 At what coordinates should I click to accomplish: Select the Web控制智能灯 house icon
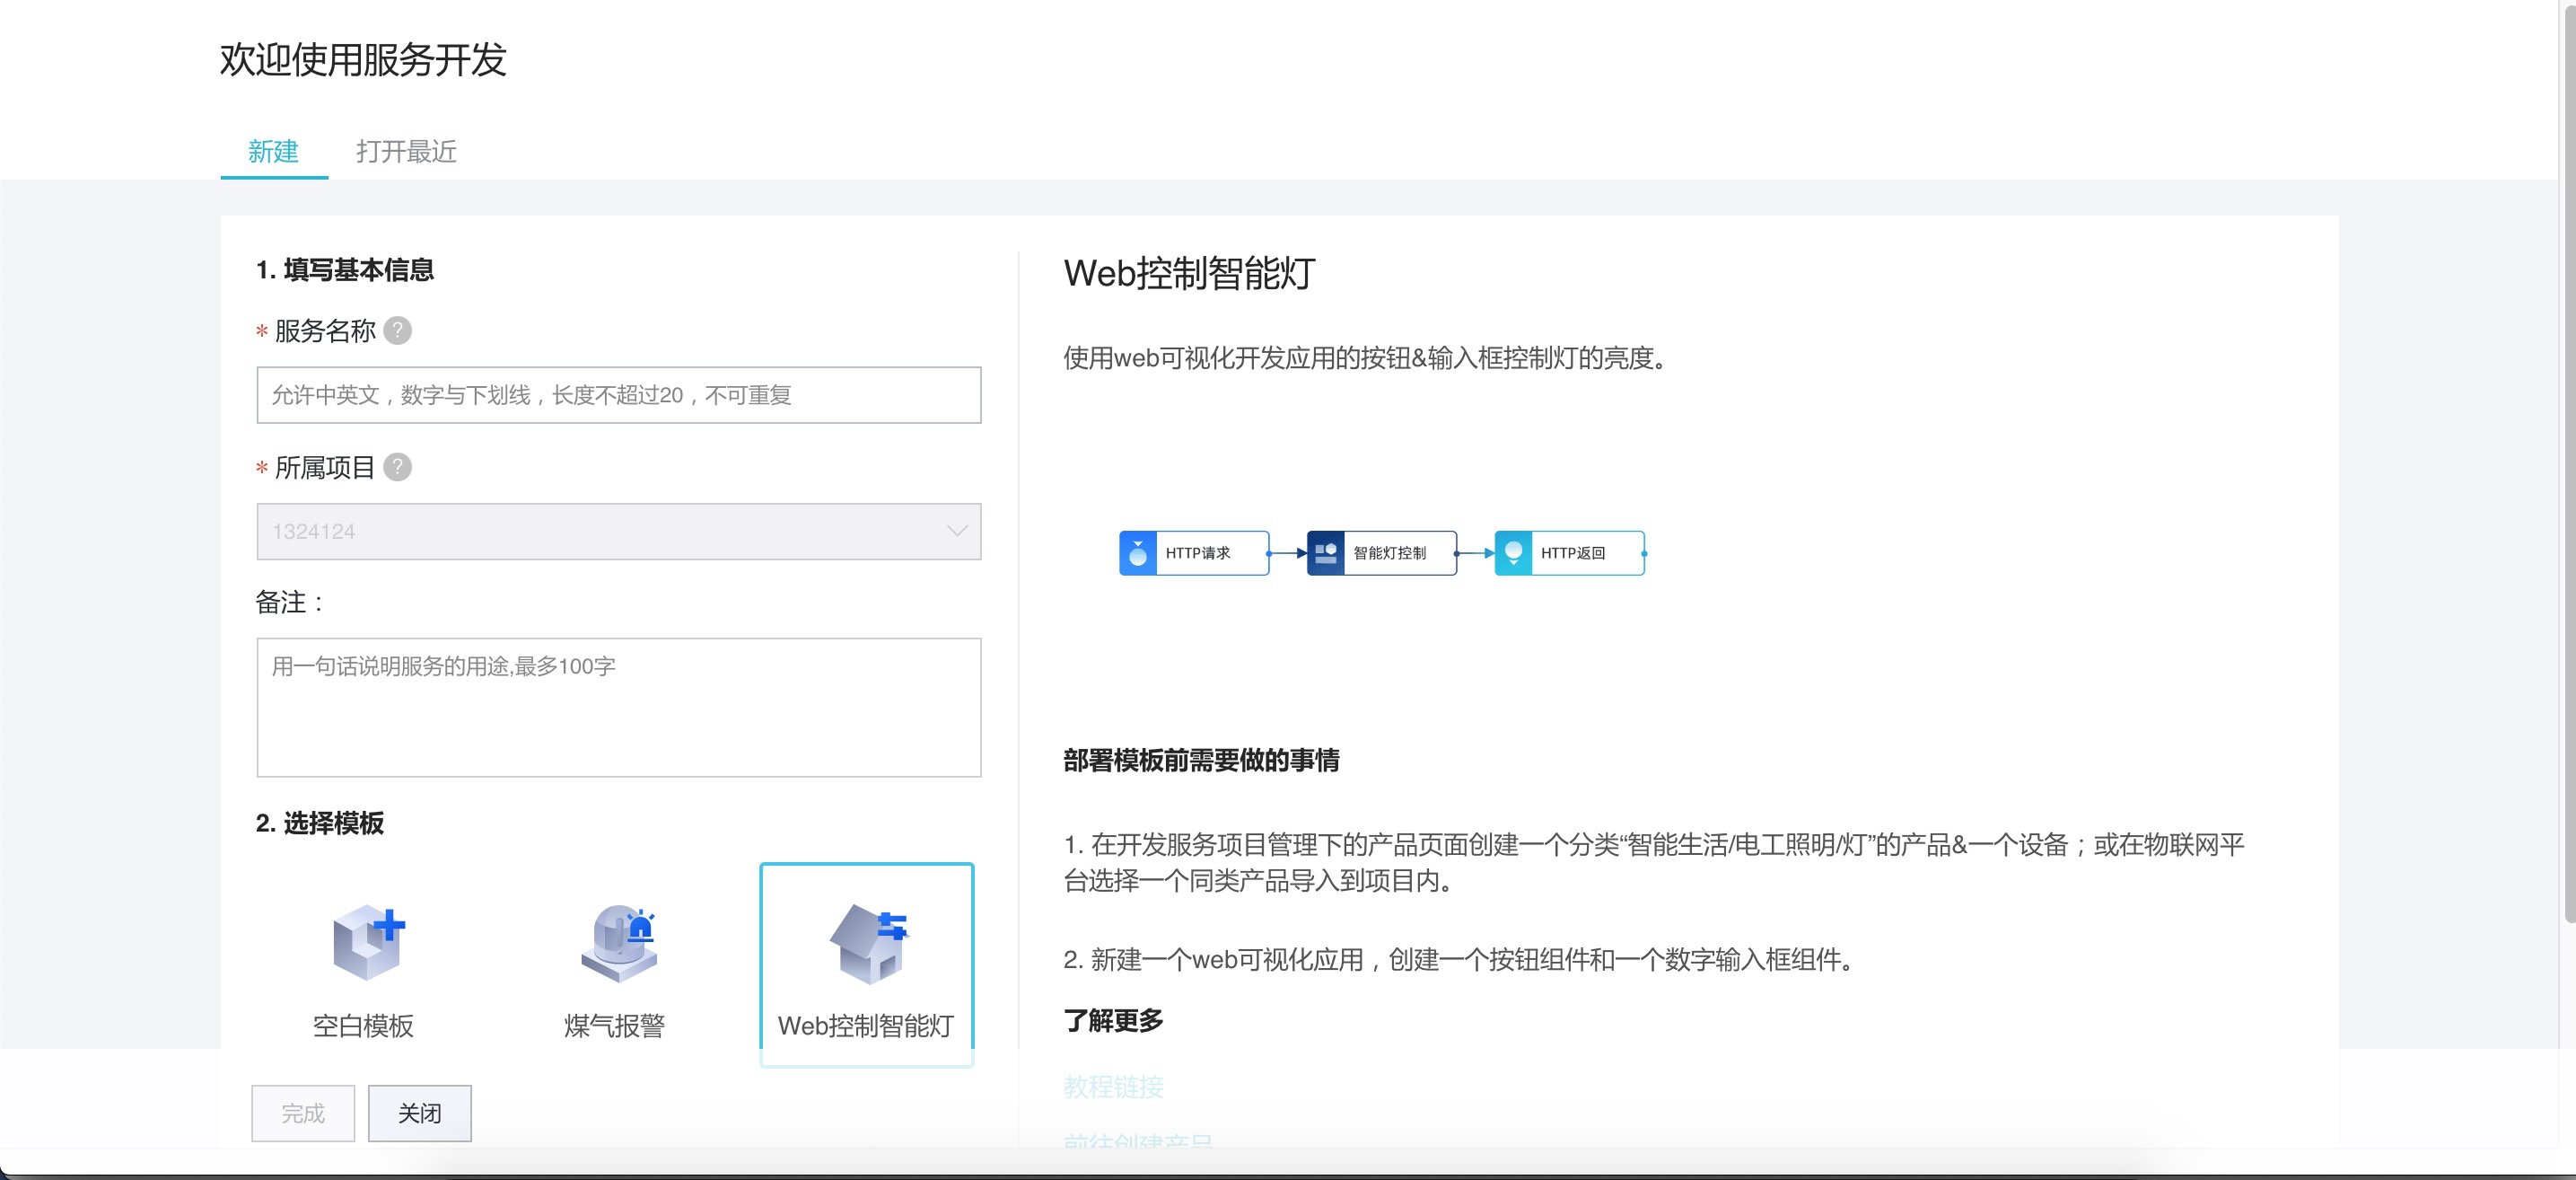pos(868,943)
